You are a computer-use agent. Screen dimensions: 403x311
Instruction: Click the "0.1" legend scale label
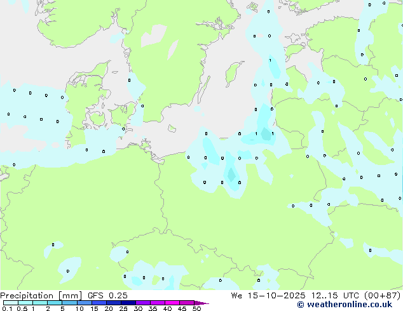7,308
